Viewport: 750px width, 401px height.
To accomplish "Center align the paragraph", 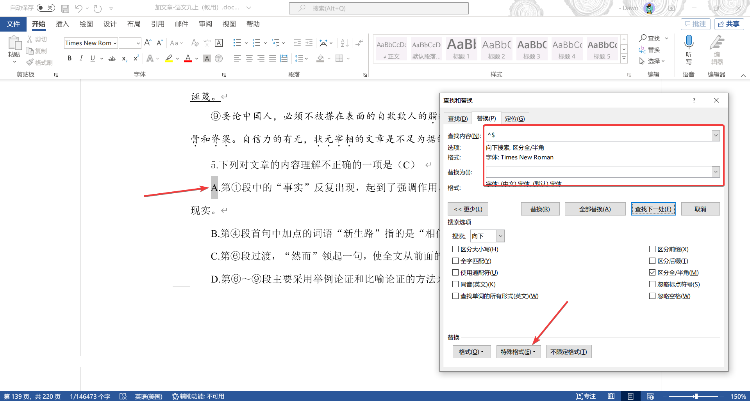I will pos(249,58).
